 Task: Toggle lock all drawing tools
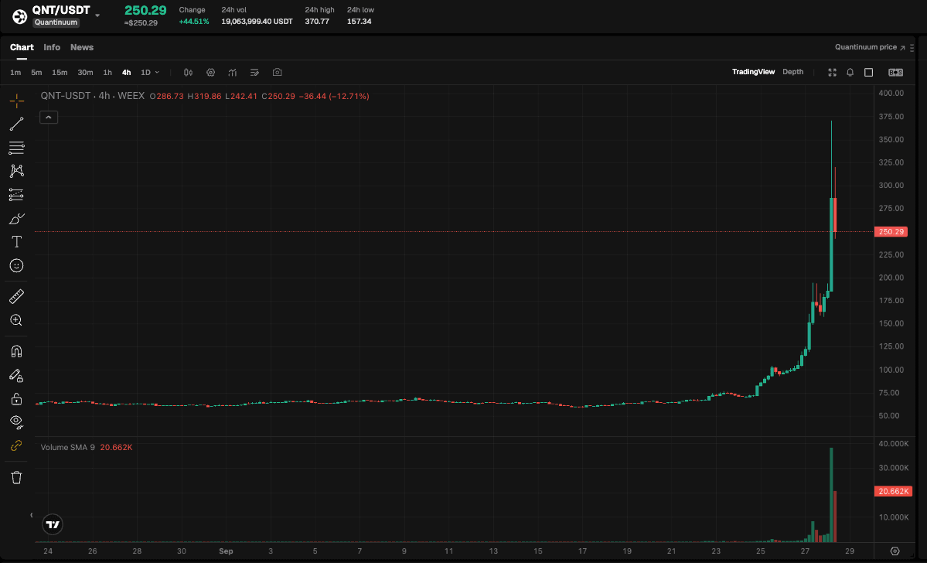(16, 399)
